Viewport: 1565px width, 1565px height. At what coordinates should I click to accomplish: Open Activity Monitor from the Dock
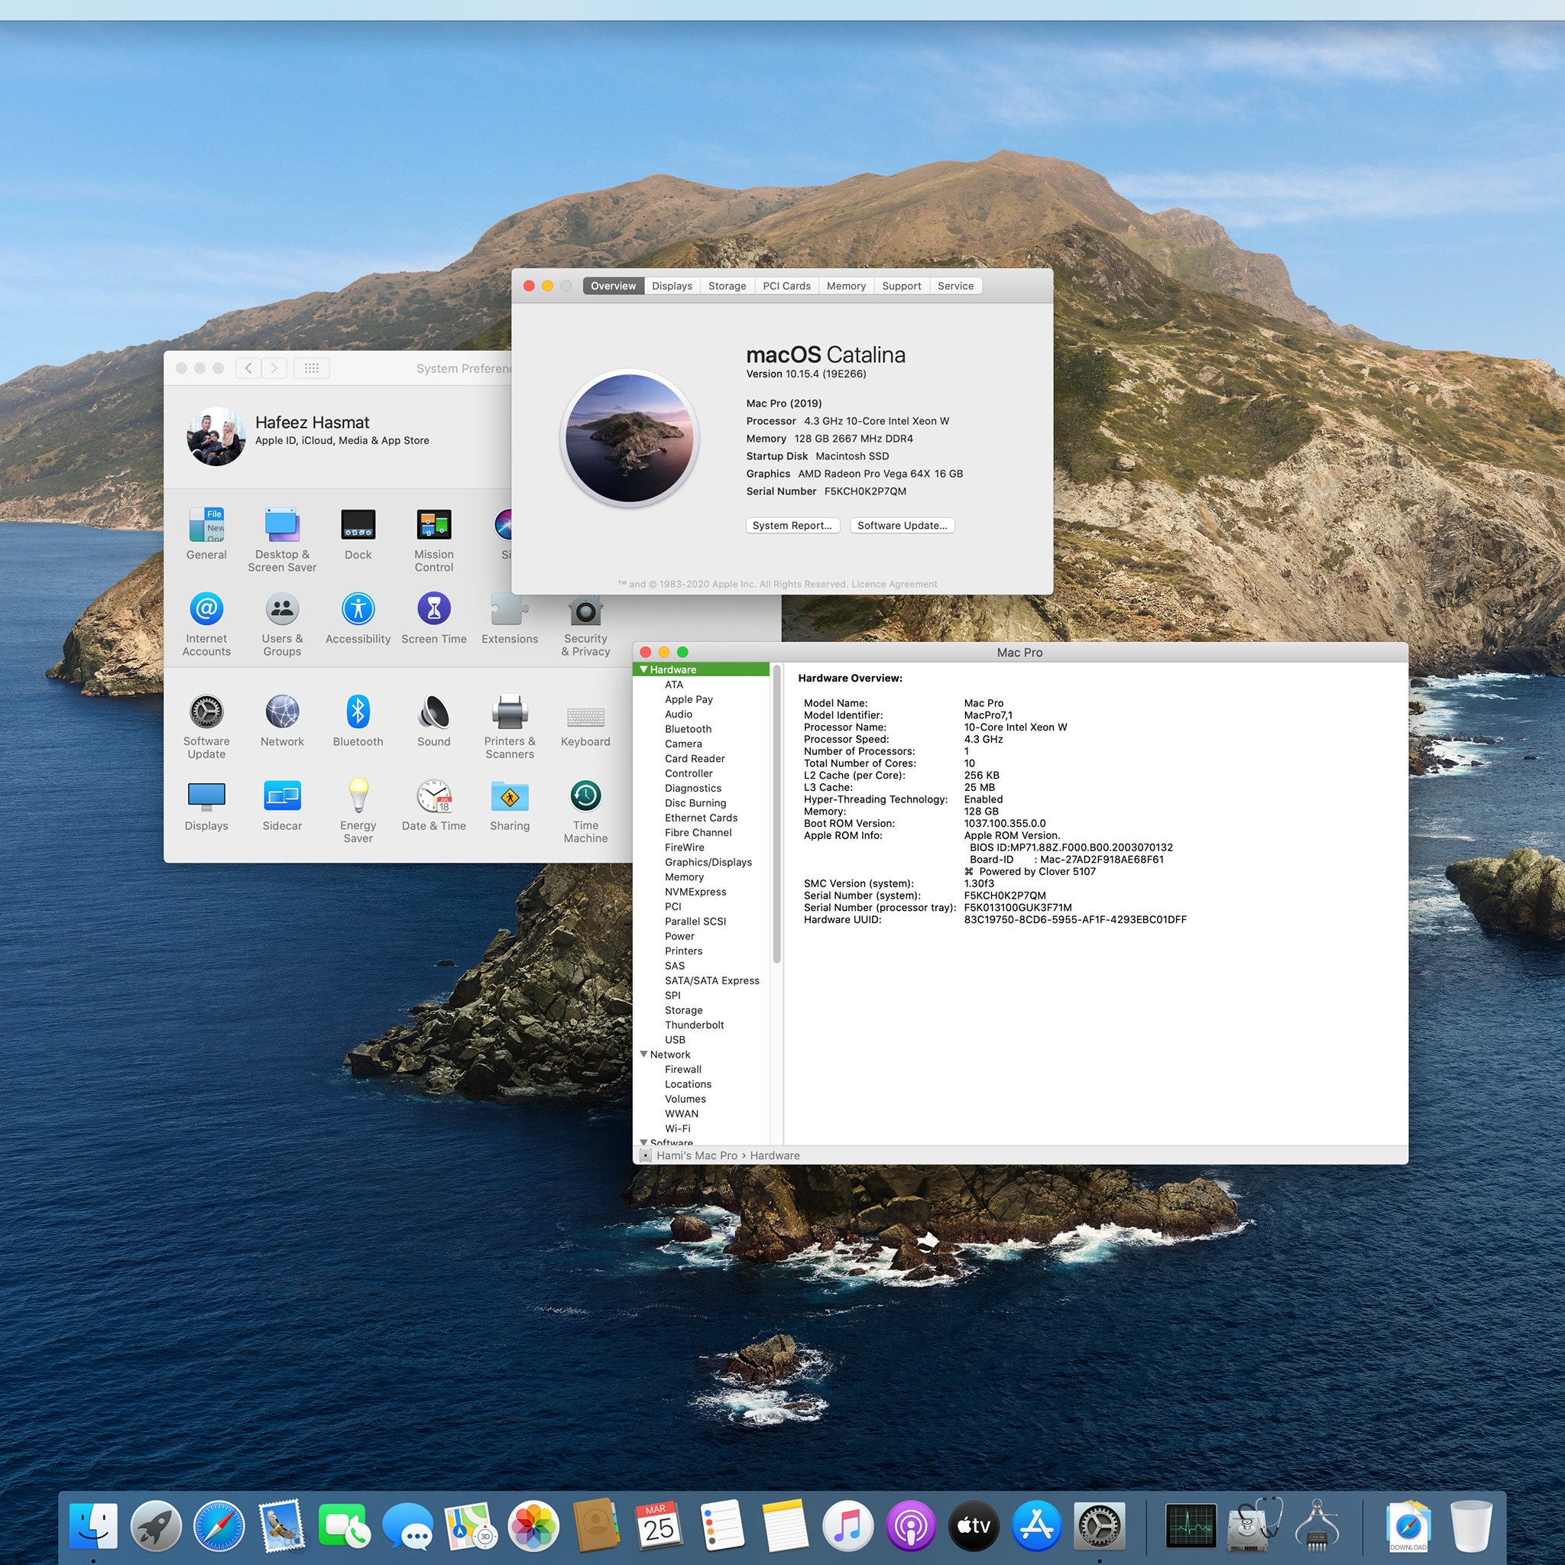point(1191,1526)
